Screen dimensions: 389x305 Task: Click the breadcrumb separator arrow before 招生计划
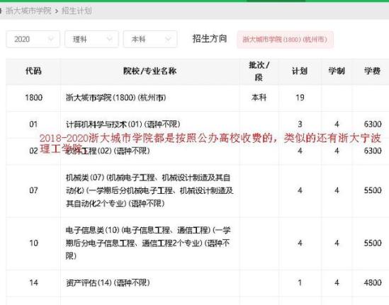(x=57, y=11)
